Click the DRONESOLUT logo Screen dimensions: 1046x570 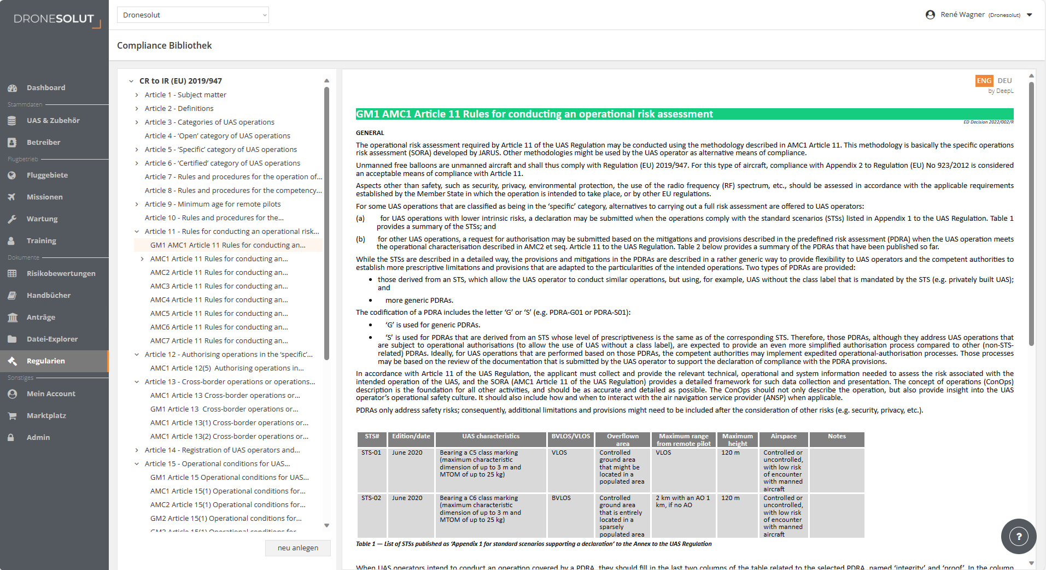point(57,20)
